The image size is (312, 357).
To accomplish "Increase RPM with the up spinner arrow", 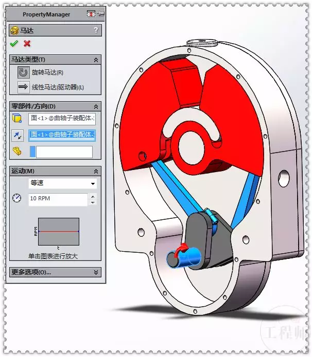I will [x=93, y=197].
